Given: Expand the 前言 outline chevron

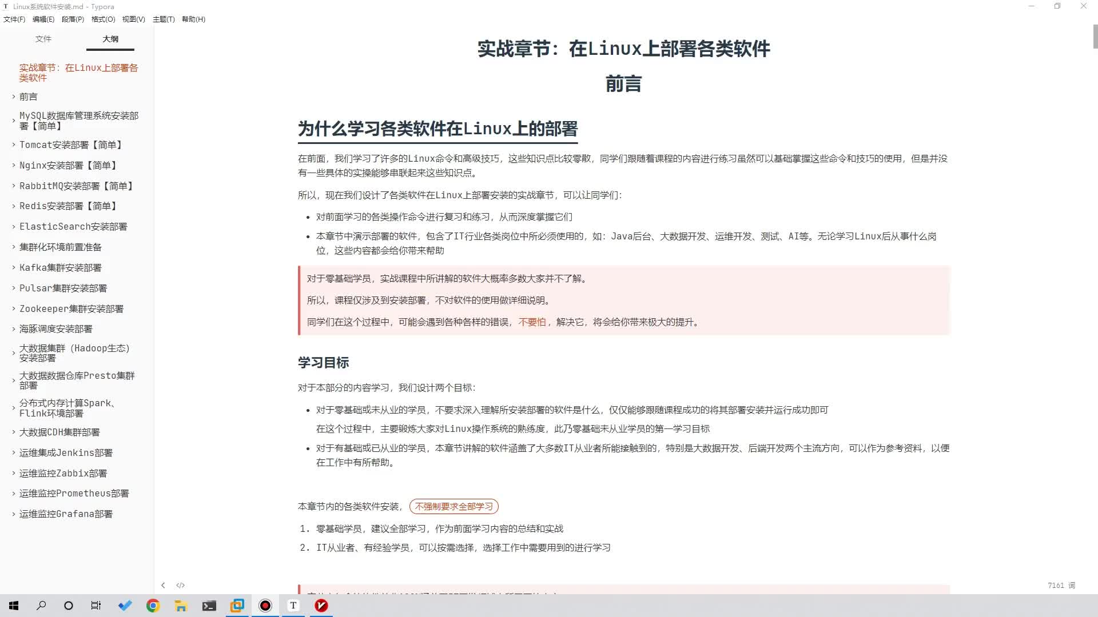Looking at the screenshot, I should click(14, 97).
